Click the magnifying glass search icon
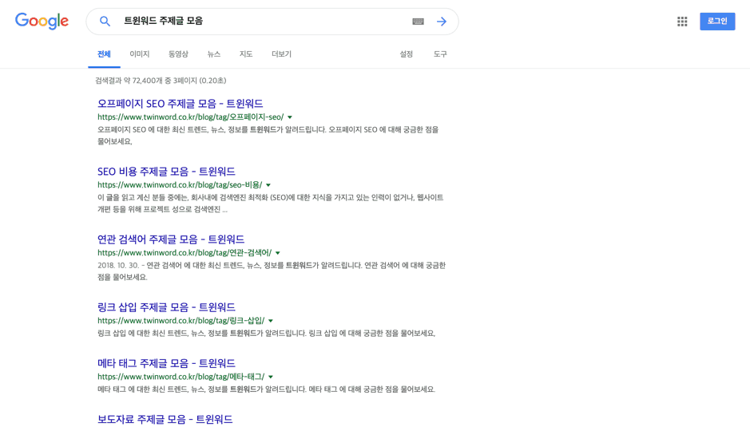The height and width of the screenshot is (427, 750). pos(105,21)
